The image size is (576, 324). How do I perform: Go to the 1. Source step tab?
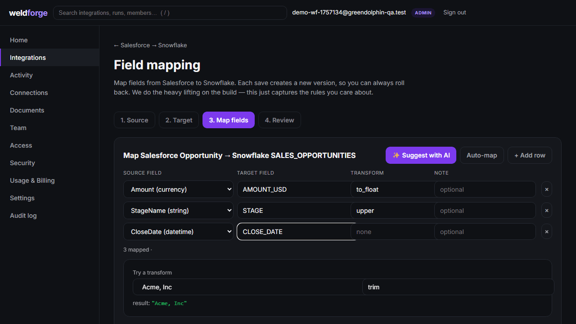(135, 120)
